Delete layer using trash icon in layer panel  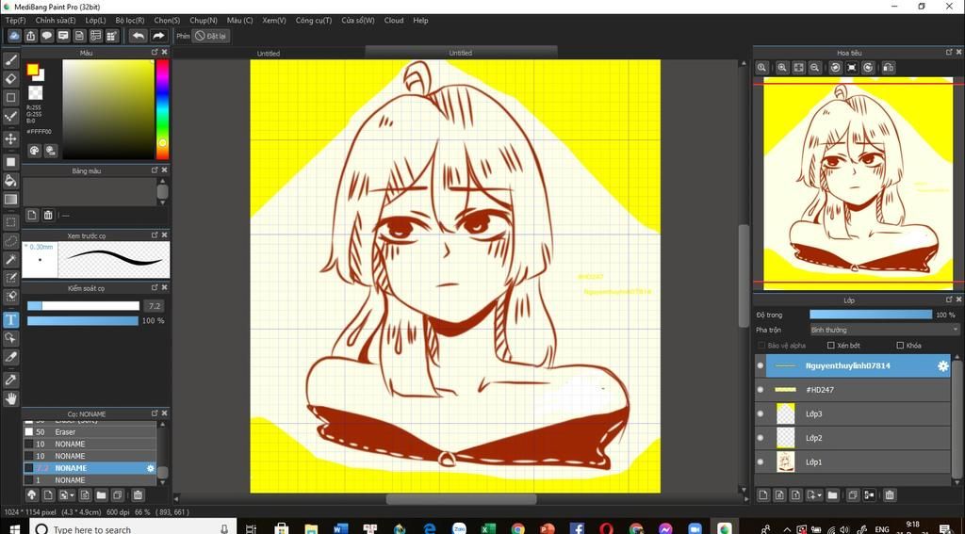889,494
